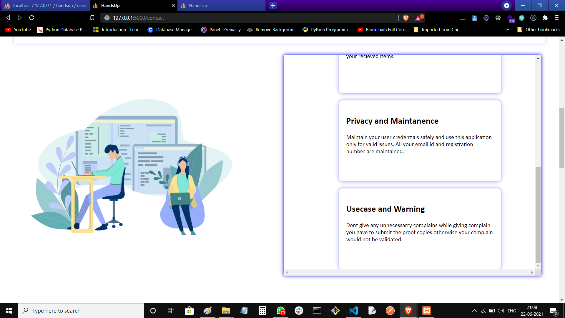Open the Windows Start menu
Viewport: 565px width, 318px height.
[x=9, y=311]
